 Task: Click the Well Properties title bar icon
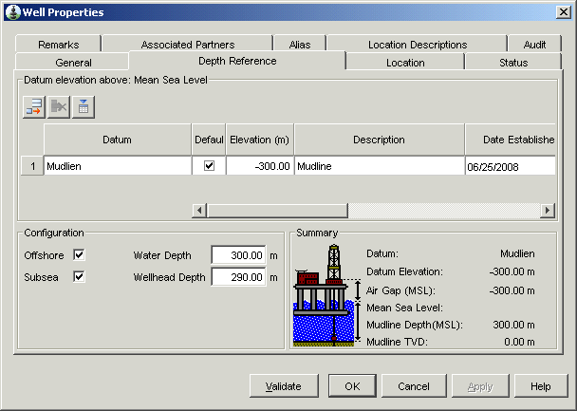click(x=13, y=12)
